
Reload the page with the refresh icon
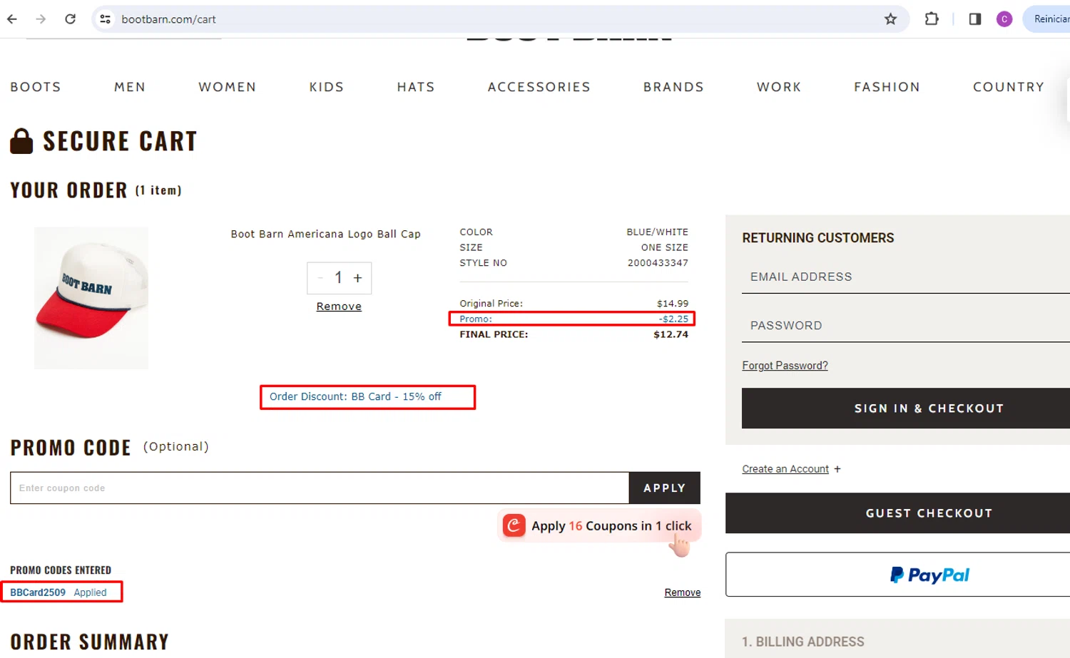(x=70, y=19)
